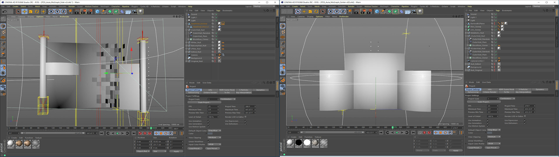Open Object (Rel) dropdown in left coordinates
Viewport: 559px width, 157px height.
coord(143,151)
